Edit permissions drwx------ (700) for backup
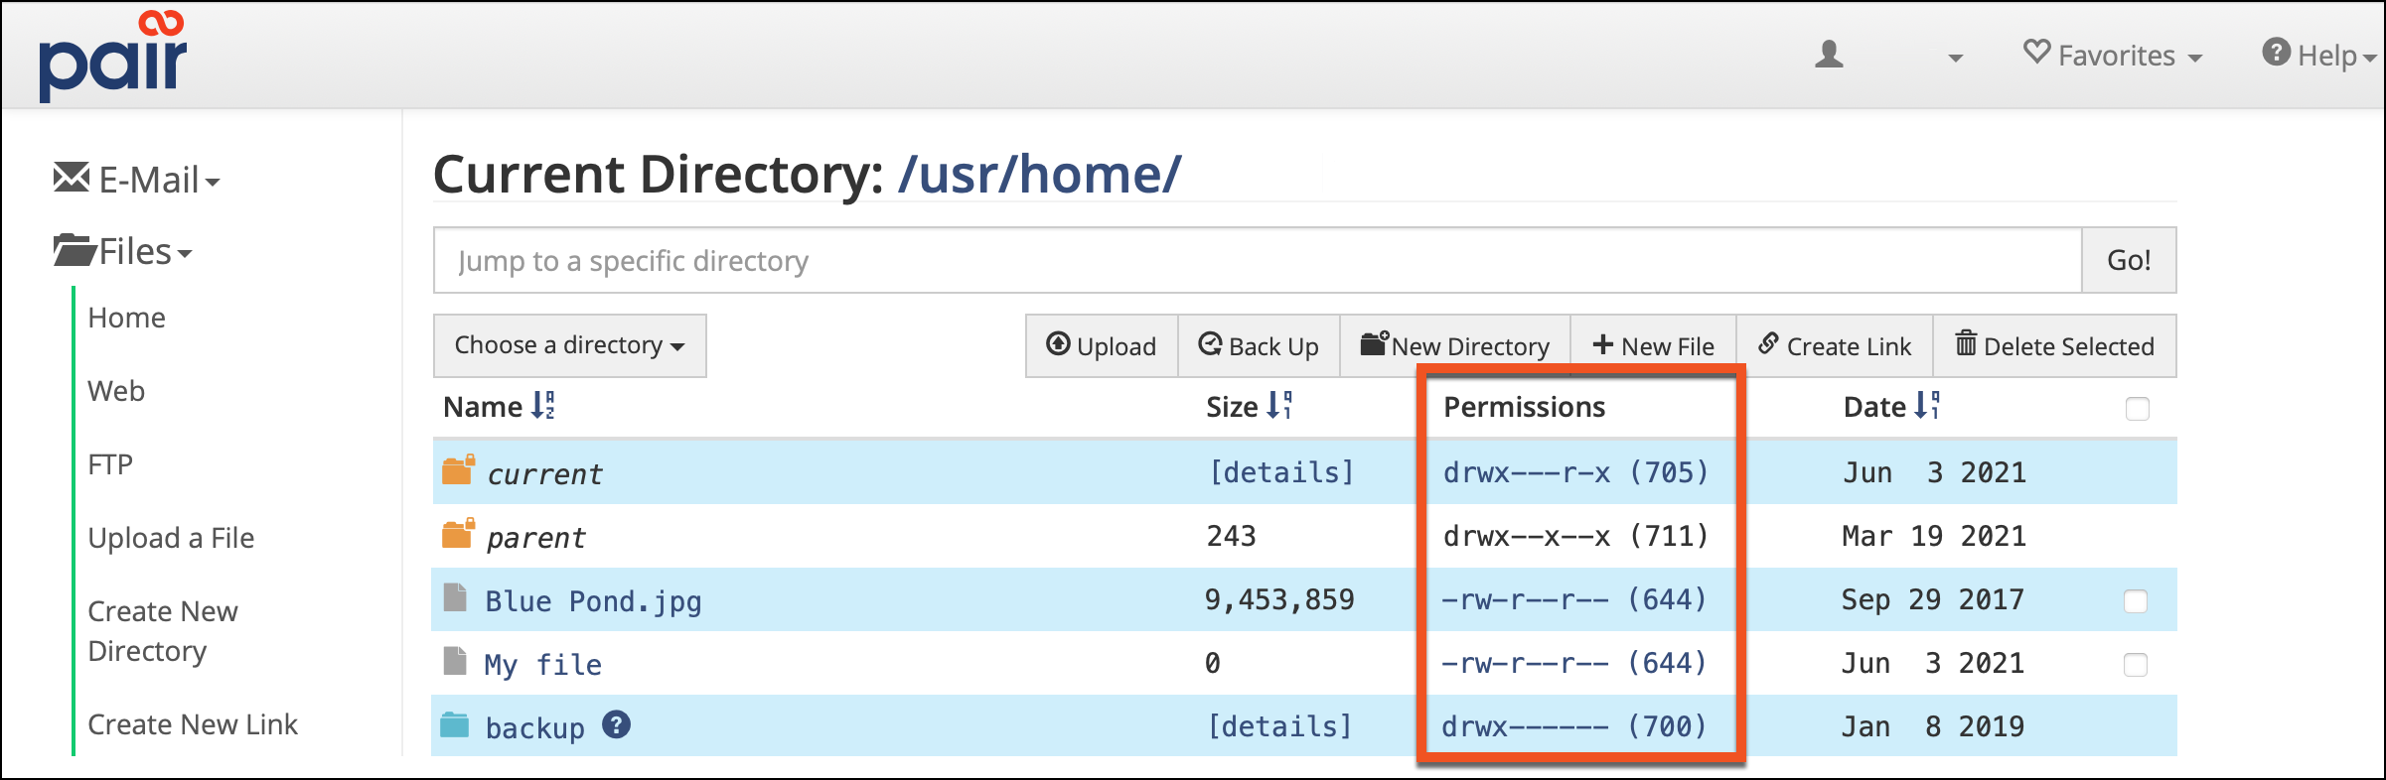This screenshot has width=2386, height=780. (x=1574, y=726)
